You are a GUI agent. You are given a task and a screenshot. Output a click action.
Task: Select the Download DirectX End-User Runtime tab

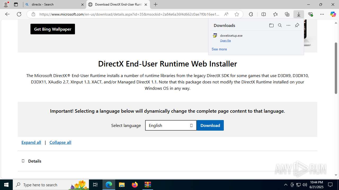coord(118,4)
